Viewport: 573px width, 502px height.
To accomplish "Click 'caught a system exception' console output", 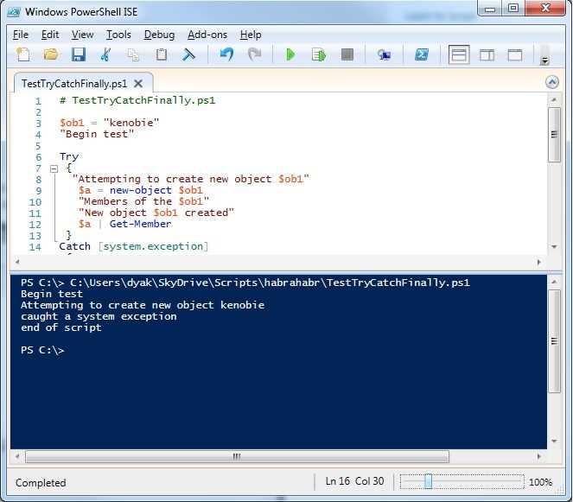I will [x=99, y=316].
